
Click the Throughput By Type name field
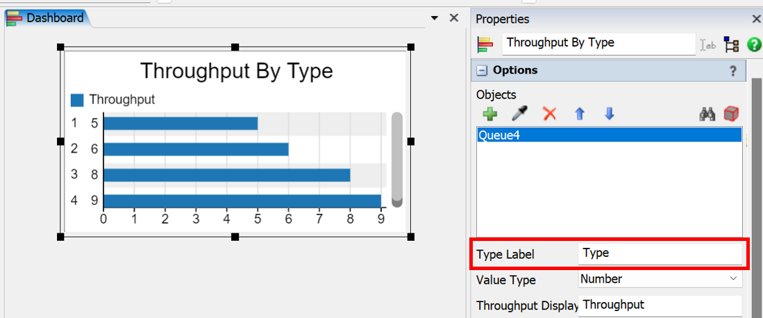pyautogui.click(x=598, y=43)
